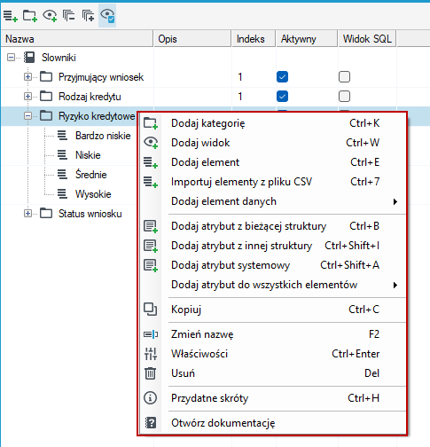Click the add category folder toolbar icon
Viewport: 430px width, 447px height.
tap(30, 16)
